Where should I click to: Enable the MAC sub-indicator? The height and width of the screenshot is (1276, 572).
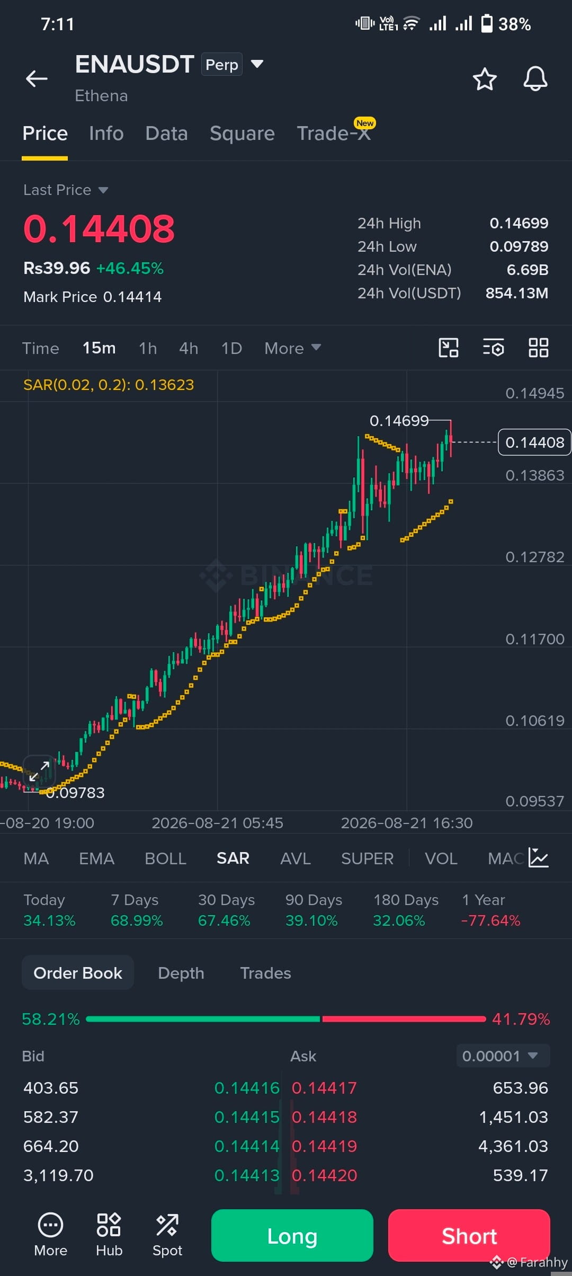[506, 858]
